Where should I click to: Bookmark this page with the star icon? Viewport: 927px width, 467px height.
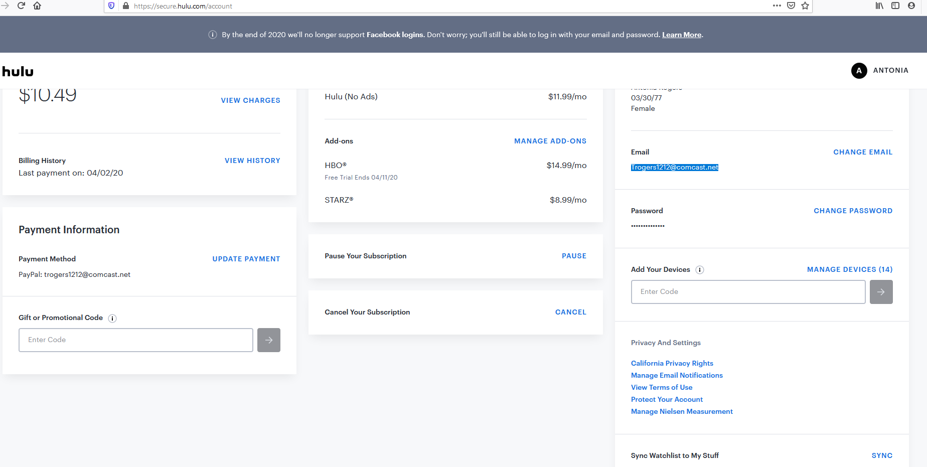coord(805,6)
